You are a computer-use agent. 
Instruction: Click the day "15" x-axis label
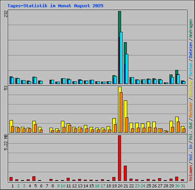pos(91,186)
